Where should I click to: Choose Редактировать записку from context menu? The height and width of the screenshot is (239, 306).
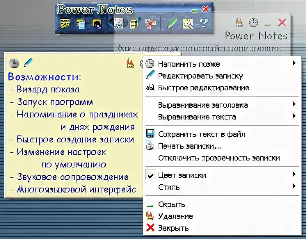(x=222, y=76)
